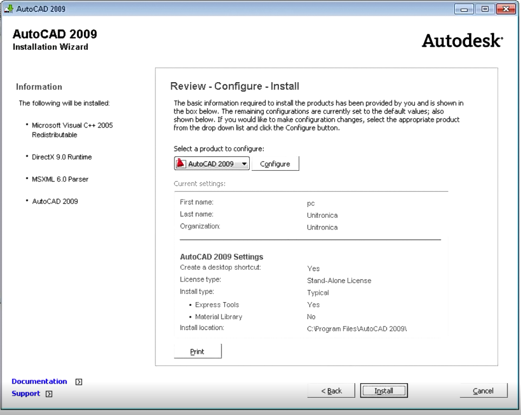Click the AutoCAD icon in the product dropdown

(x=181, y=163)
